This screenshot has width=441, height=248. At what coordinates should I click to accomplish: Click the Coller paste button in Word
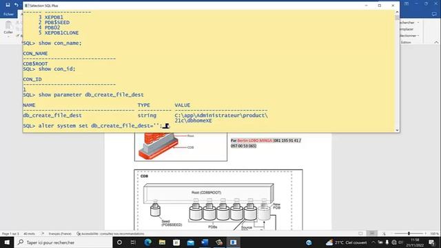pos(8,28)
